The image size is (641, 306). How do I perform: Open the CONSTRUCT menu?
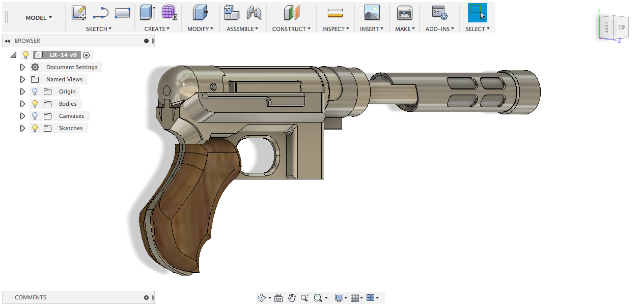[x=292, y=29]
